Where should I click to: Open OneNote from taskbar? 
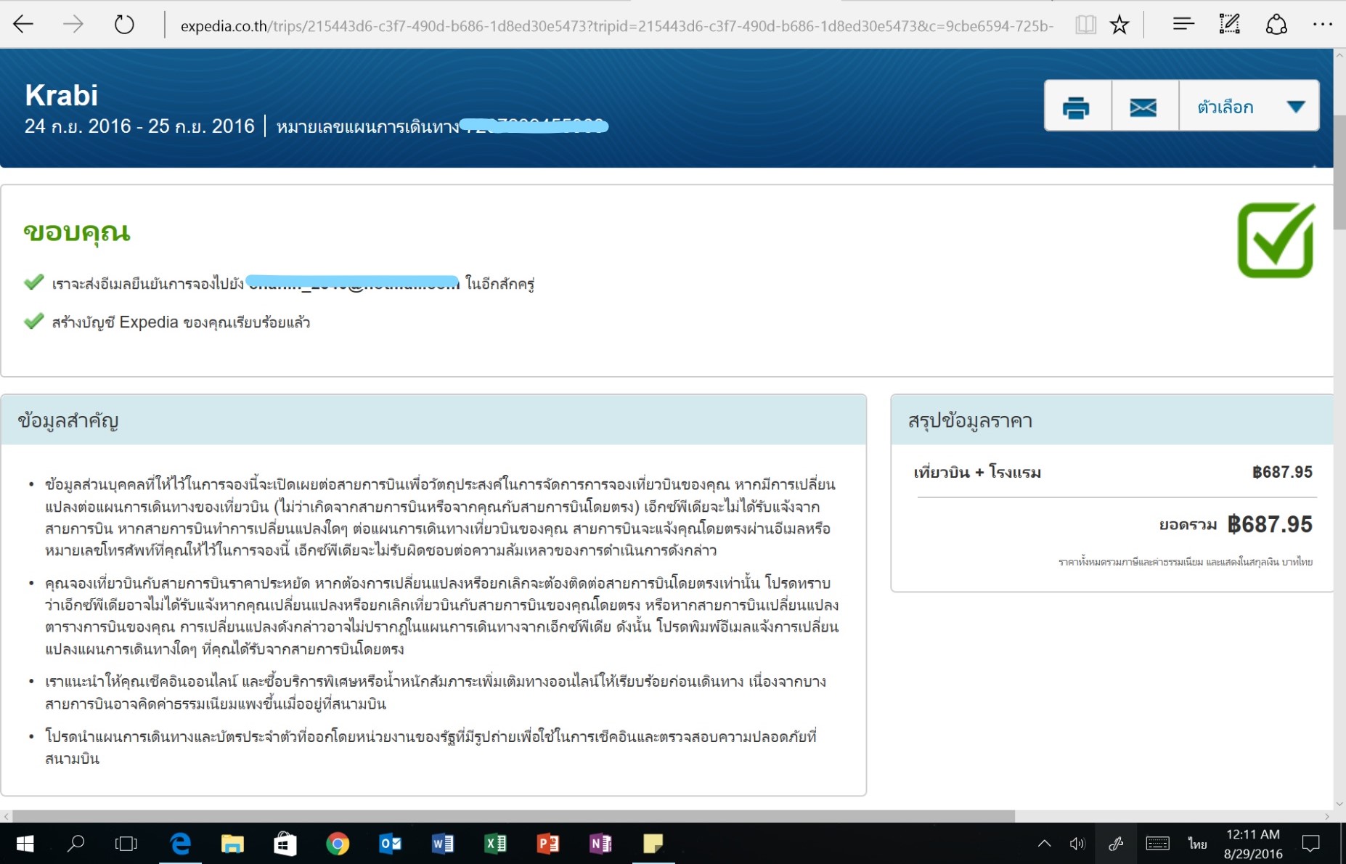600,844
